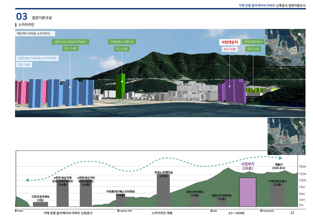Open the lower aerial map thumbnail
Image resolution: width=313 pixels, height=221 pixels.
[286, 136]
